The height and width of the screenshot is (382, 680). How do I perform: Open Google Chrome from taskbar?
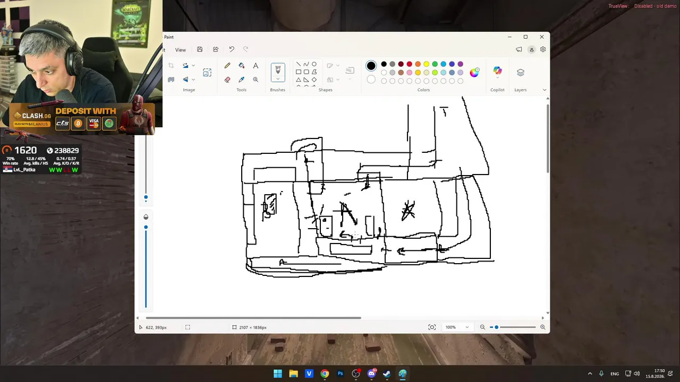[325, 374]
